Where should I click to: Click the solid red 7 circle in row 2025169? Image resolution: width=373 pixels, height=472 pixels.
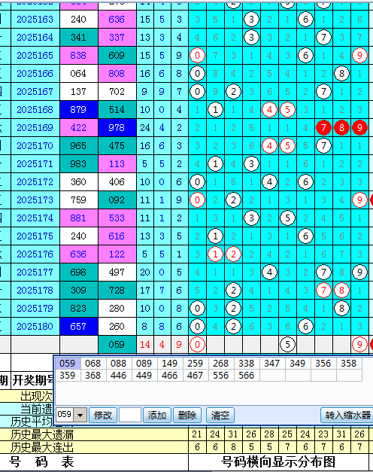(323, 128)
